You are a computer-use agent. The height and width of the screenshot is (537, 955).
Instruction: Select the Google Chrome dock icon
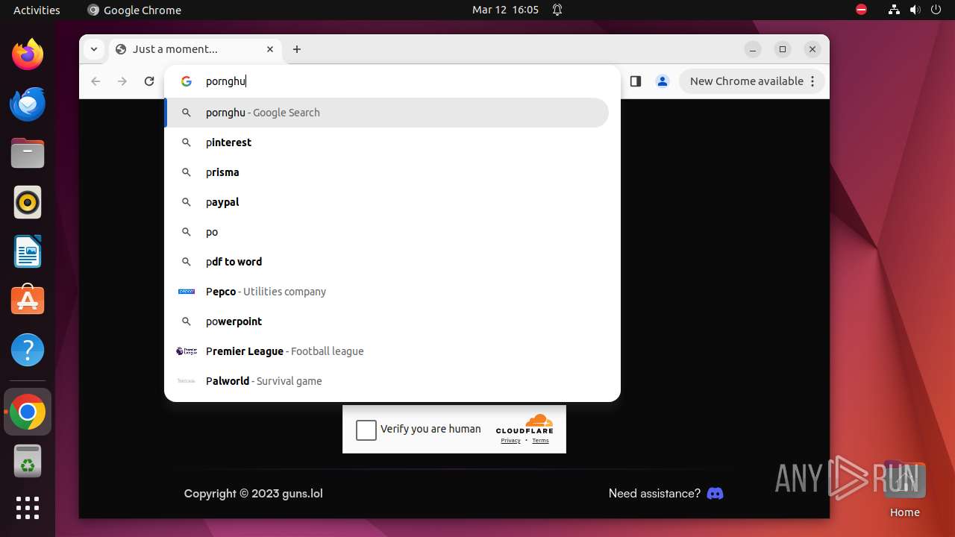(28, 412)
